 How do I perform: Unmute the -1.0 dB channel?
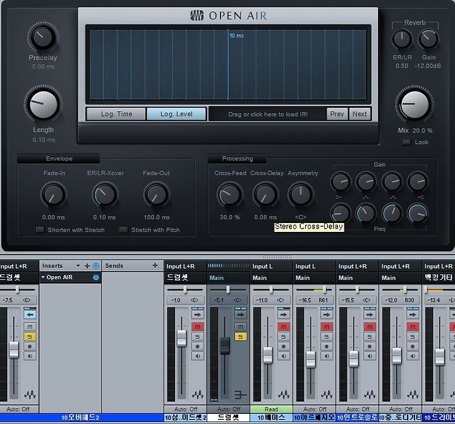198,327
